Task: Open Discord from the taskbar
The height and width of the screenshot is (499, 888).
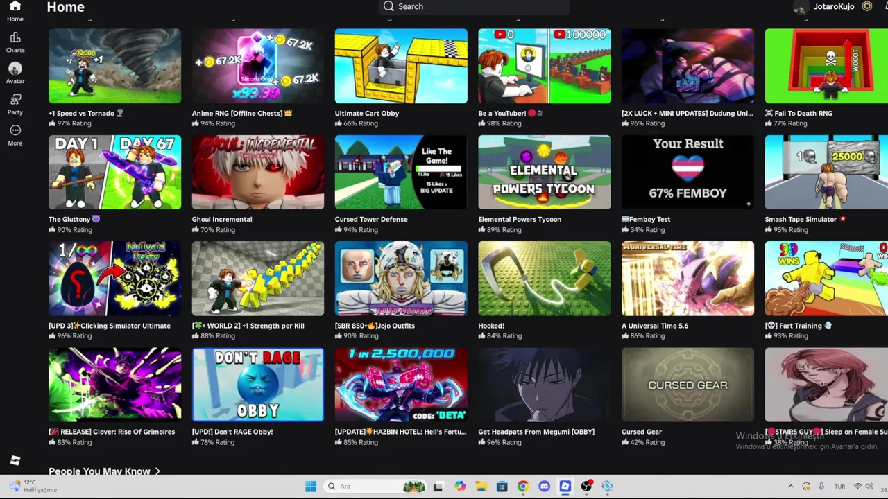Action: (x=544, y=487)
